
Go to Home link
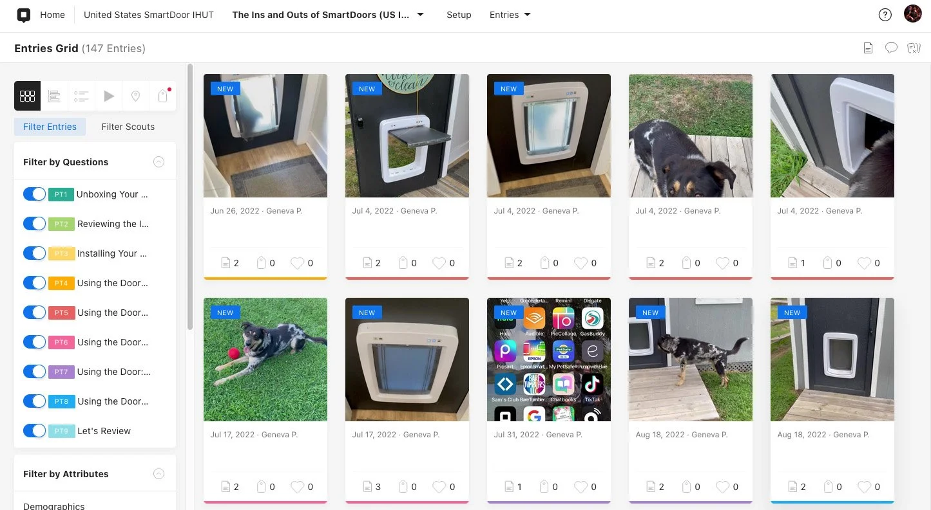pyautogui.click(x=52, y=15)
